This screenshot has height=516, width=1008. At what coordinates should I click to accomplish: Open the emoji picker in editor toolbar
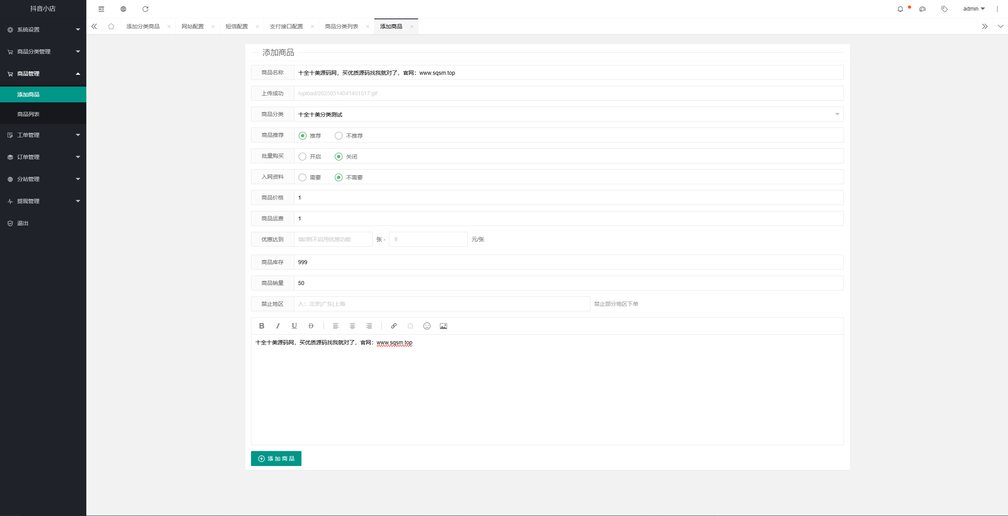427,326
